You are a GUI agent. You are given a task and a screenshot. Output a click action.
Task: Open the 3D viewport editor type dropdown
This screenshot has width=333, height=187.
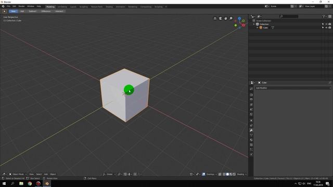4,175
